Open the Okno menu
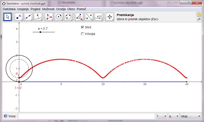Image resolution: width=204 pixels, height=122 pixels. [71, 9]
